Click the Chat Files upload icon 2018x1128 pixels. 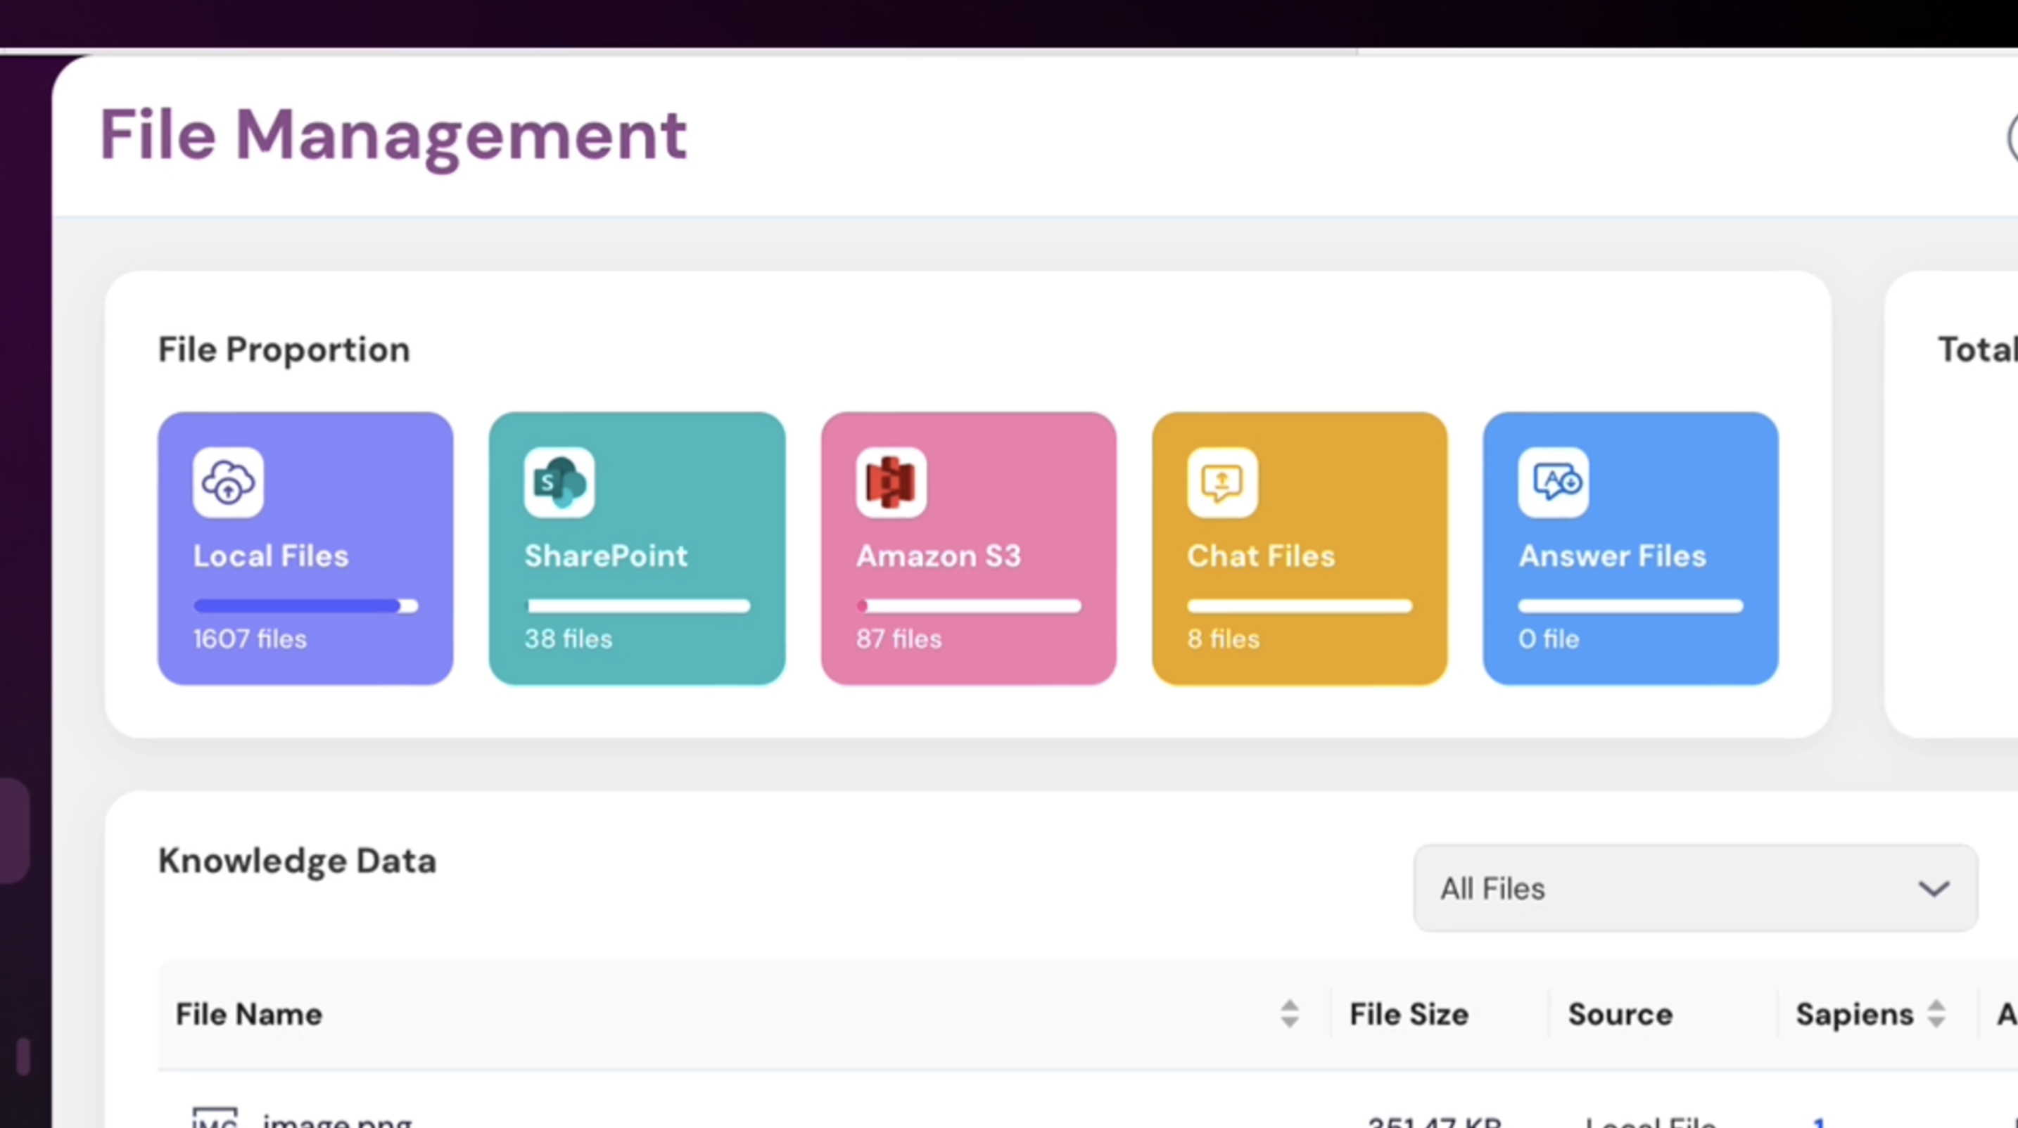click(1222, 482)
